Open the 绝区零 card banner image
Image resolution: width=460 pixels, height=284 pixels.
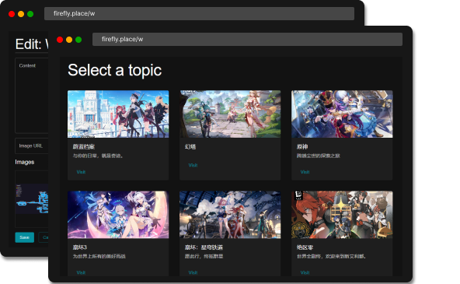click(x=342, y=215)
